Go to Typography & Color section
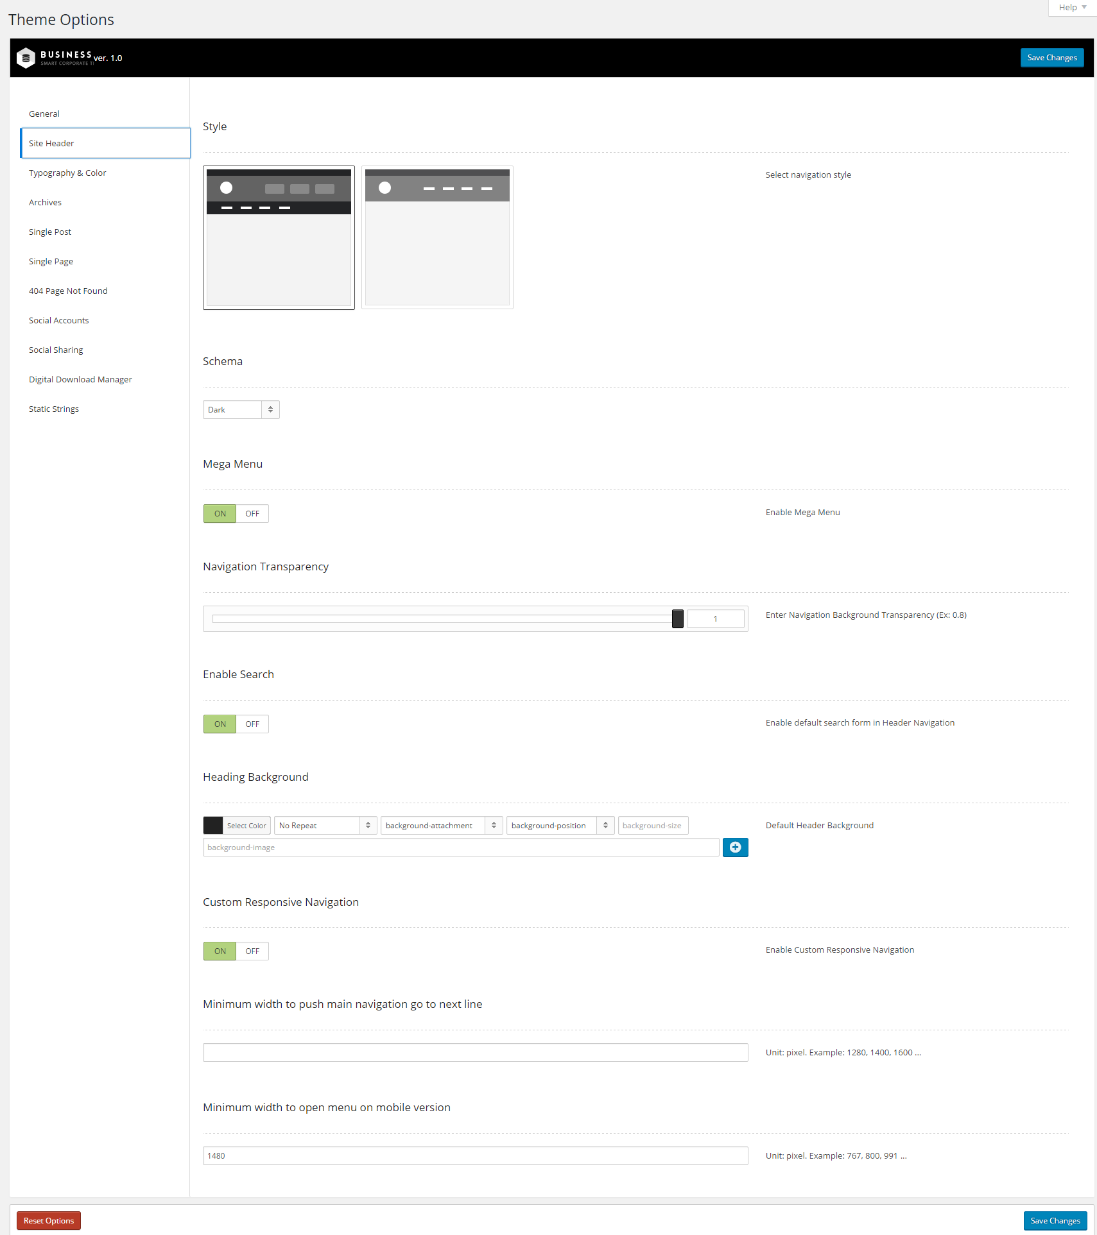 (67, 173)
